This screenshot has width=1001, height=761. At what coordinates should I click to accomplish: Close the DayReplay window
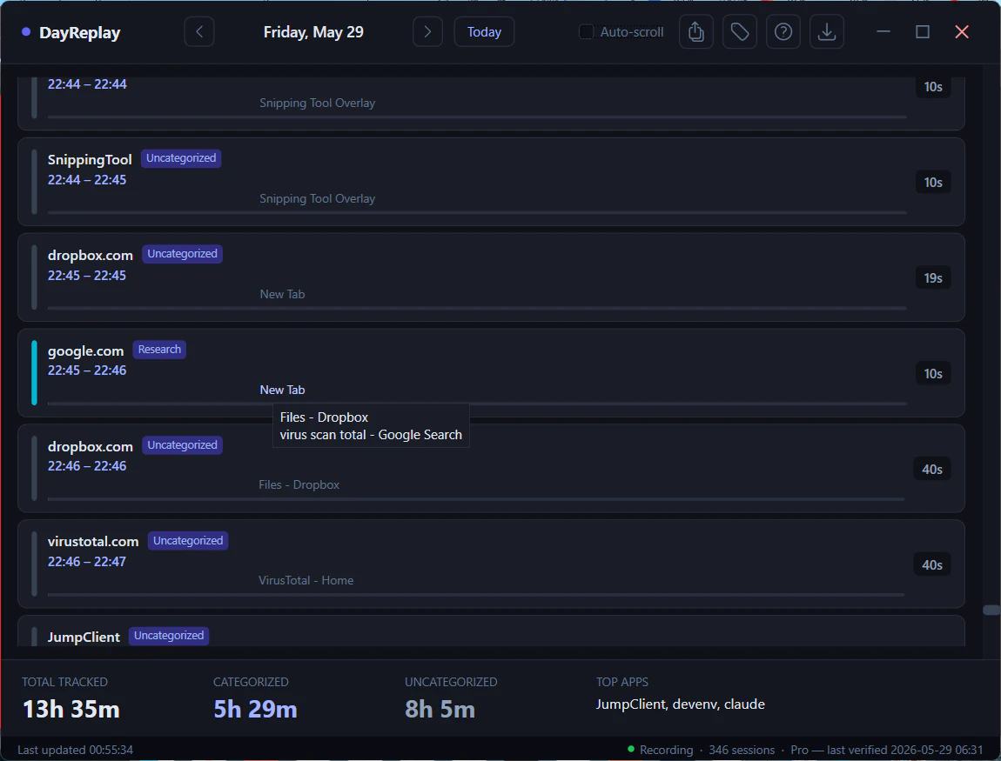point(962,32)
